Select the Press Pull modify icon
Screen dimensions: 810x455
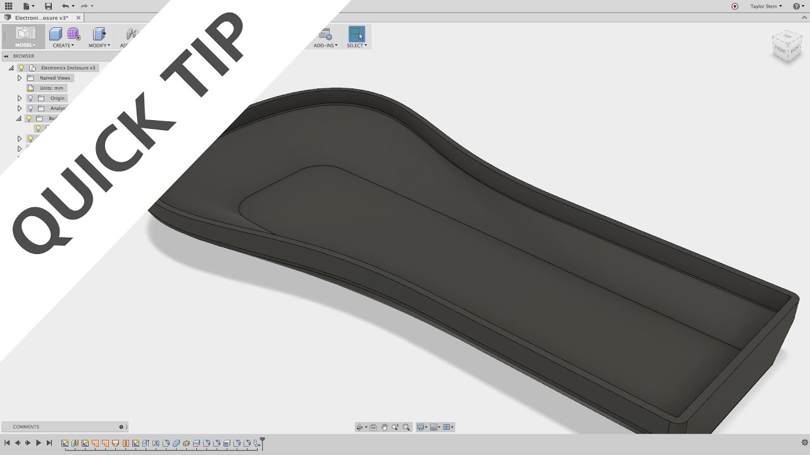click(99, 34)
